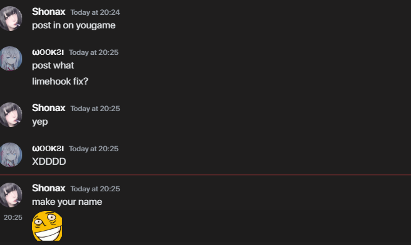Click the 'yep' message text
The width and height of the screenshot is (411, 245).
[40, 122]
